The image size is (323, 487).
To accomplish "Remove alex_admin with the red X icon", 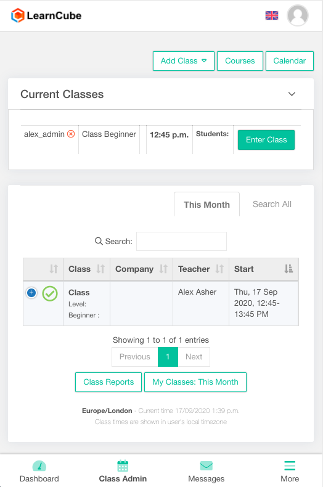I will (x=71, y=134).
